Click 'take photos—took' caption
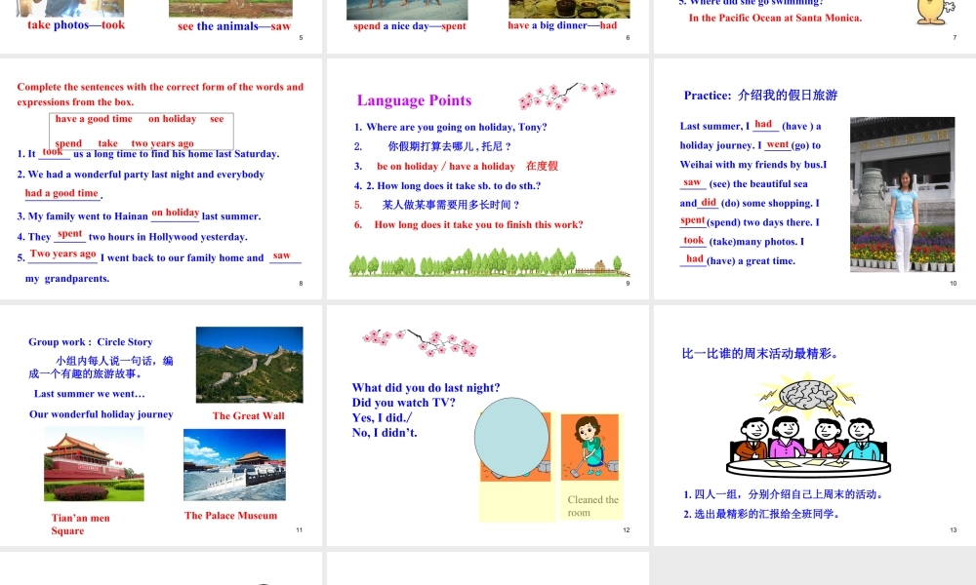The width and height of the screenshot is (976, 585). tap(76, 25)
